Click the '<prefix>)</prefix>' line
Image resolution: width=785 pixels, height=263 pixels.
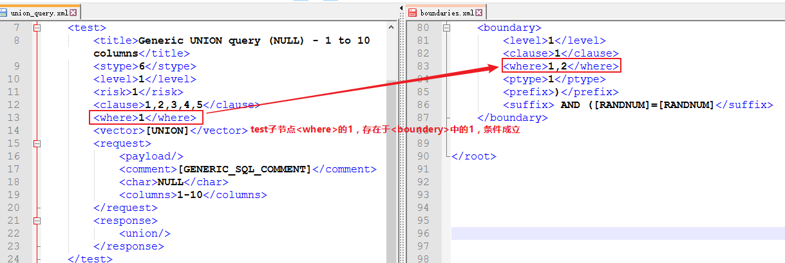coord(561,92)
